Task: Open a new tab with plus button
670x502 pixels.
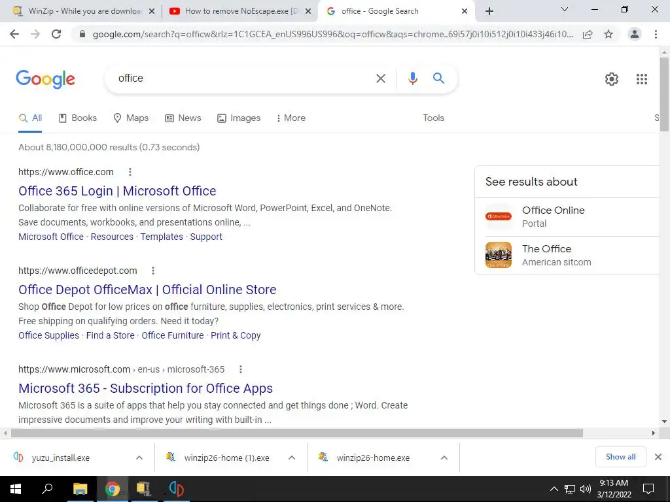Action: pos(489,11)
